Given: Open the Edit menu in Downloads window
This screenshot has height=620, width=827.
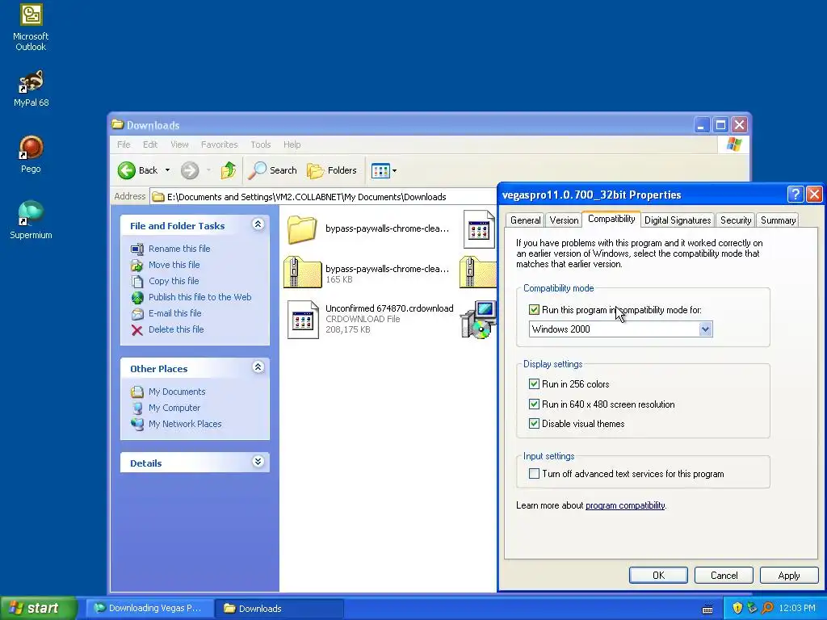Looking at the screenshot, I should [x=150, y=145].
